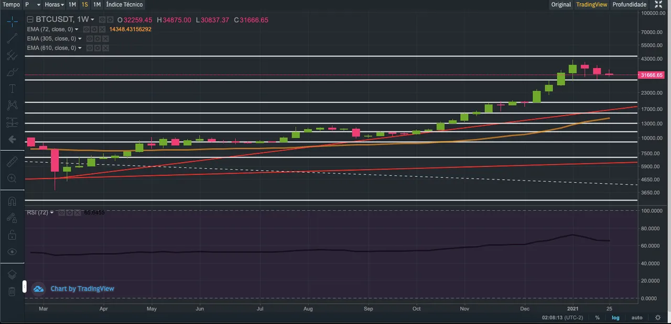The width and height of the screenshot is (671, 324).
Task: Click the 2021 date axis label
Action: tap(573, 309)
